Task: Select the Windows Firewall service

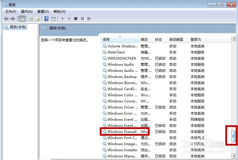Action: coord(153,132)
